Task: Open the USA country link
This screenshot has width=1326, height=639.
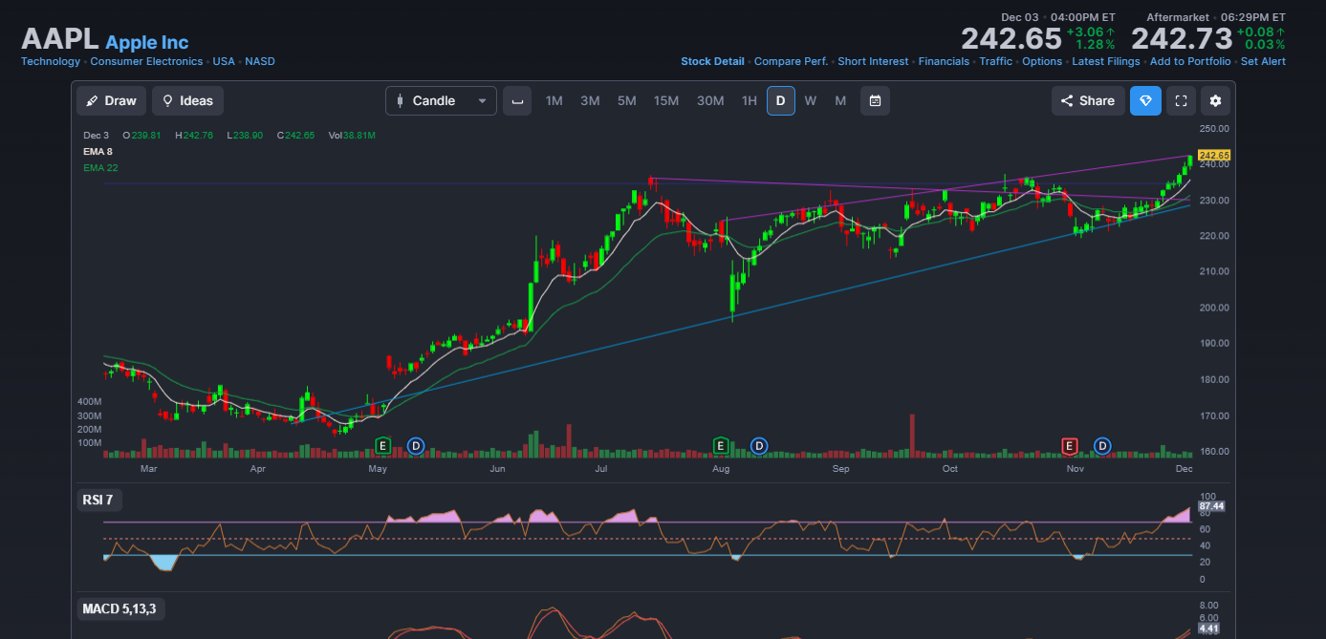Action: point(224,61)
